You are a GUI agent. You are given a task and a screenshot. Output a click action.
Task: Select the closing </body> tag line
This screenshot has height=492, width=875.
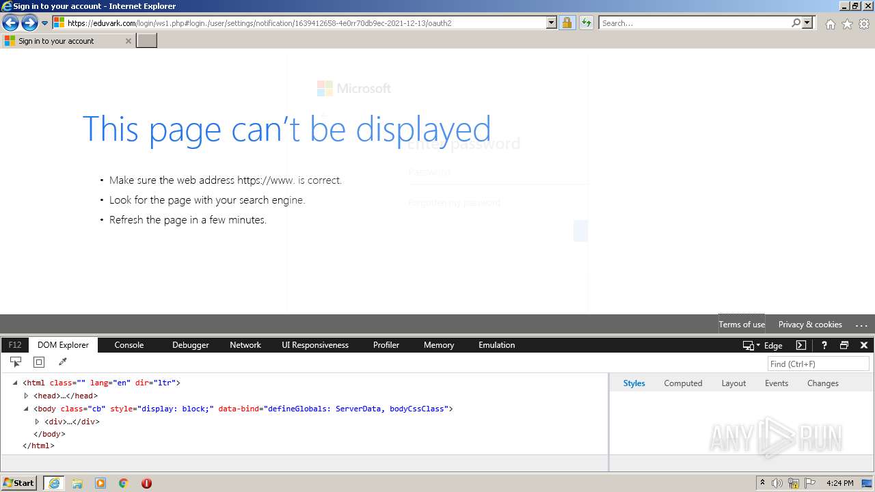[49, 434]
